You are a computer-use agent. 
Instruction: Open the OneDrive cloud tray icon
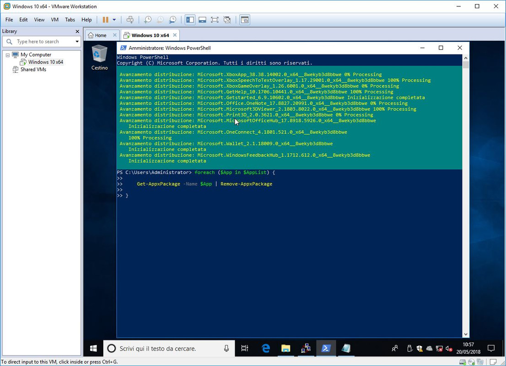429,348
